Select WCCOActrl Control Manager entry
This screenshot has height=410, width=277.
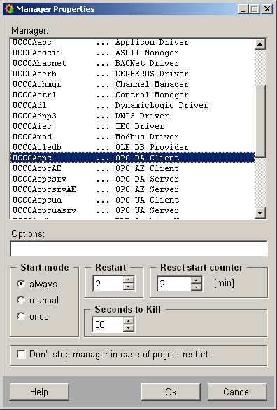click(132, 95)
